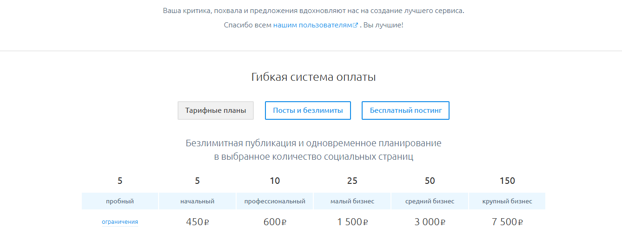The width and height of the screenshot is (622, 247).
Task: Select the 'крупный бизнес' plan header
Action: [x=507, y=201]
